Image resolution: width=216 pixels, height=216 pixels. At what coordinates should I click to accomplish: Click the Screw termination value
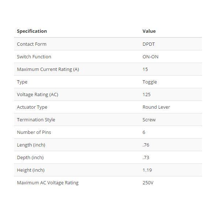(x=149, y=120)
